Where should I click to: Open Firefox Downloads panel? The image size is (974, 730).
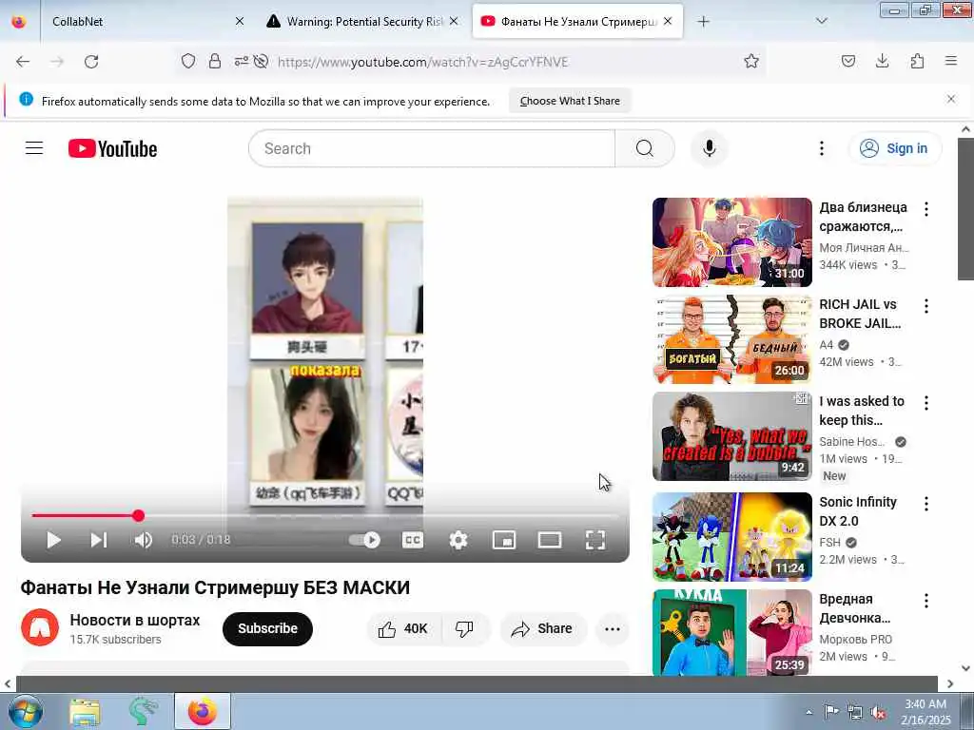point(882,62)
